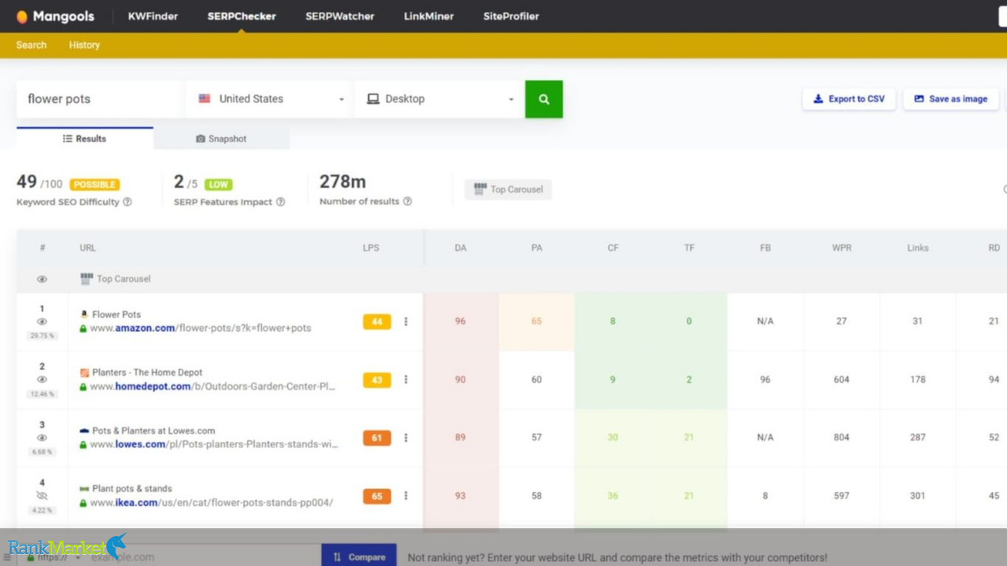Toggle visibility eye for lowes.com result

click(x=42, y=438)
